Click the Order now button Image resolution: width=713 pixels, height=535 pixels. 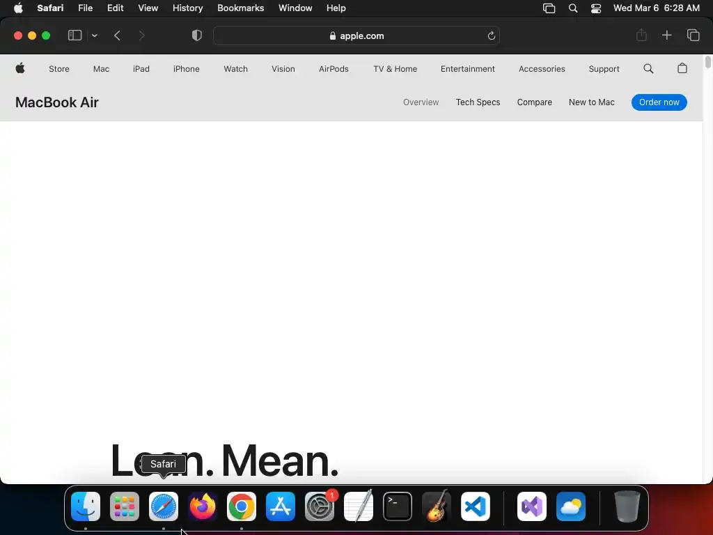tap(659, 102)
